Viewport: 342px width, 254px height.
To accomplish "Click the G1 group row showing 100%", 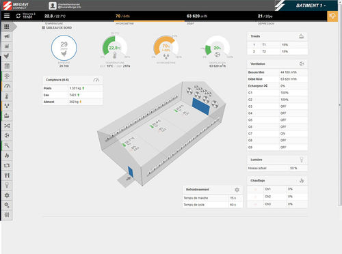I will point(277,93).
